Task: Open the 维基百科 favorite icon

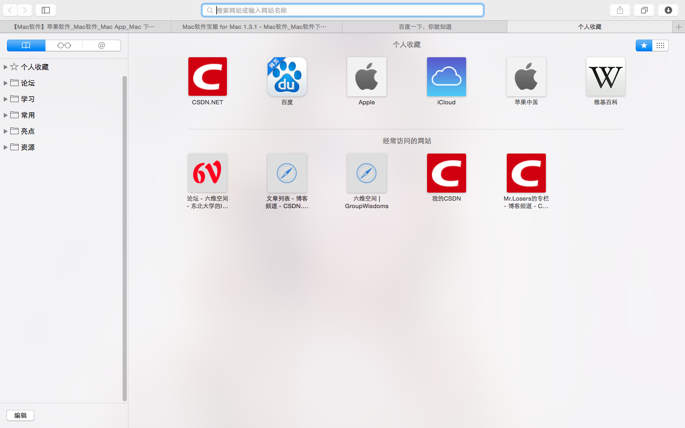Action: [x=606, y=77]
